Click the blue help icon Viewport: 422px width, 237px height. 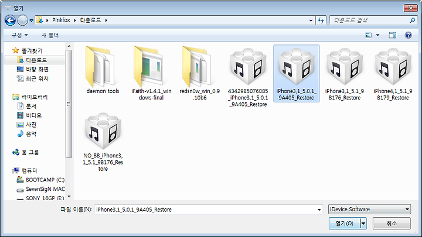tap(409, 35)
